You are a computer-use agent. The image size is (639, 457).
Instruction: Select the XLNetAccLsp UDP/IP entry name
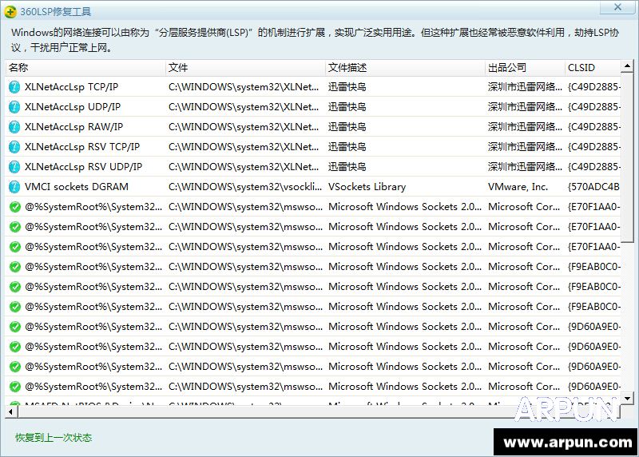click(x=73, y=107)
